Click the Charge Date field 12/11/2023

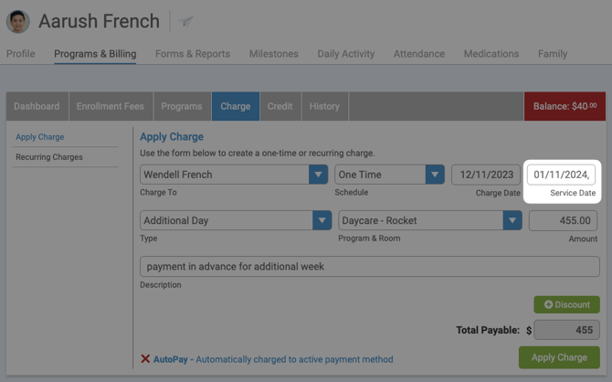[x=486, y=175]
